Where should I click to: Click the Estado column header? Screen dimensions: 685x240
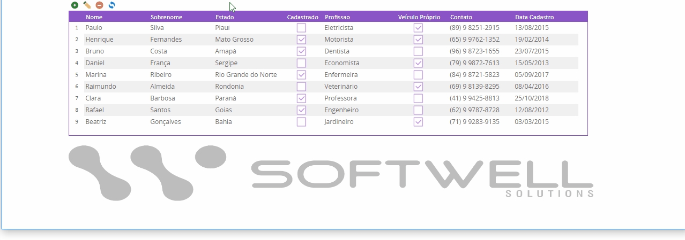(x=225, y=17)
